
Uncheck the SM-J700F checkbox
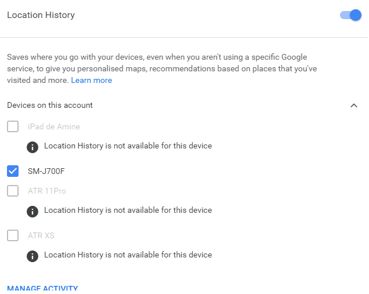tap(13, 171)
